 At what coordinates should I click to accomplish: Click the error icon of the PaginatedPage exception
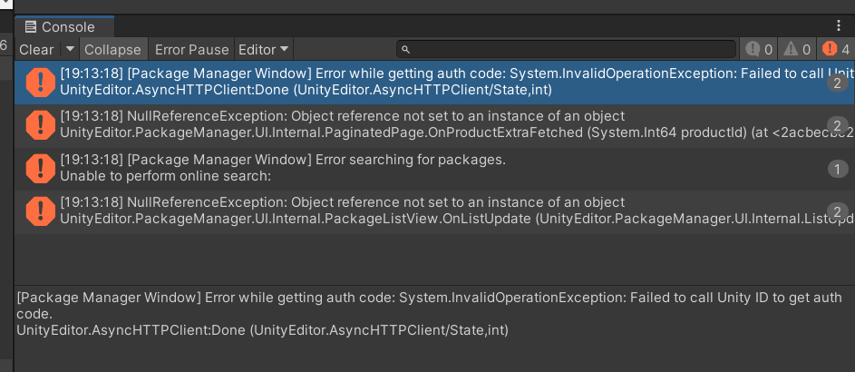(x=40, y=125)
